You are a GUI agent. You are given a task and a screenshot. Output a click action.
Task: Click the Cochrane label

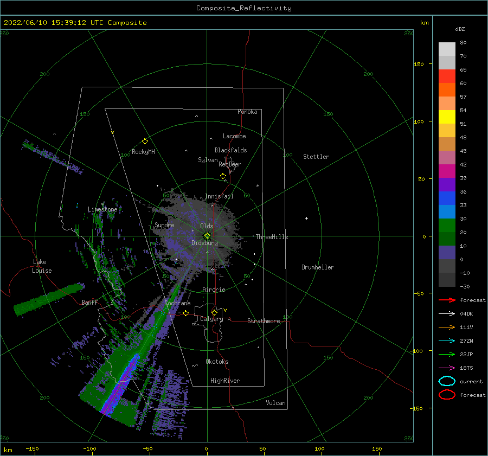[177, 303]
